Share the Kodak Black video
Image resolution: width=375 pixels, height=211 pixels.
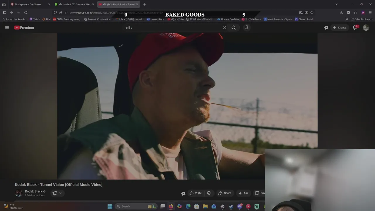tap(225, 193)
